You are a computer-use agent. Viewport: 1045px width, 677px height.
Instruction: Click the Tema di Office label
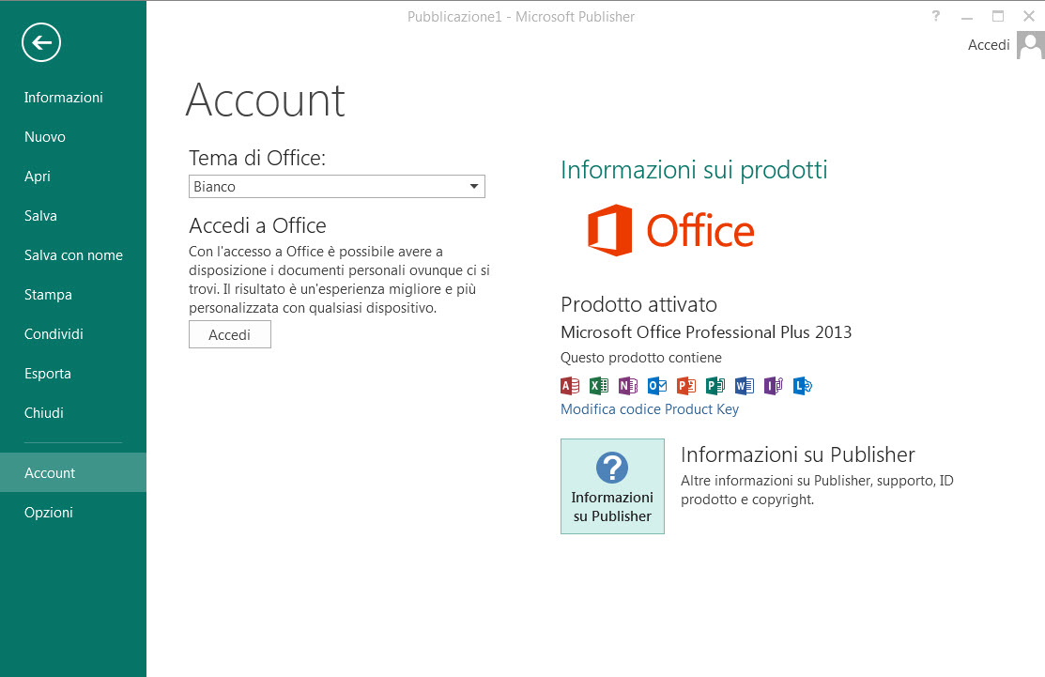(x=257, y=158)
